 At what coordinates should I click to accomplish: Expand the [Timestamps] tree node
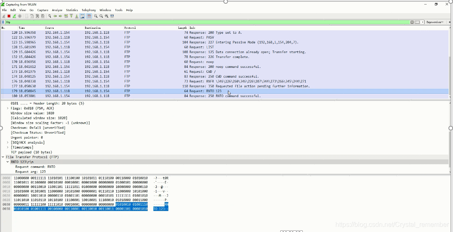8,147
